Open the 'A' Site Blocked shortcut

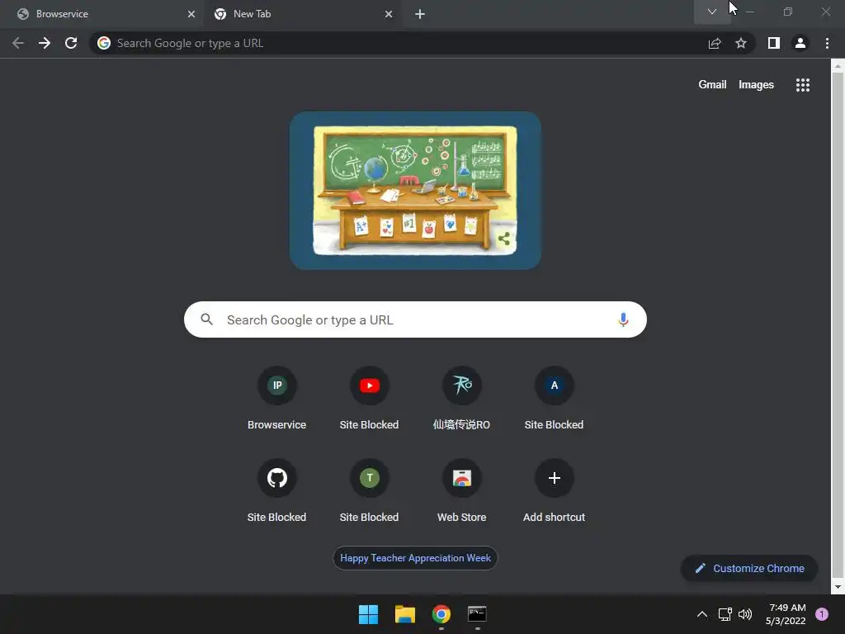(554, 399)
